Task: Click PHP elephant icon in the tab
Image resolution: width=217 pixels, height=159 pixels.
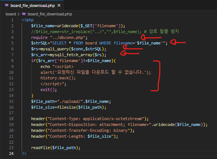Action: [7, 6]
